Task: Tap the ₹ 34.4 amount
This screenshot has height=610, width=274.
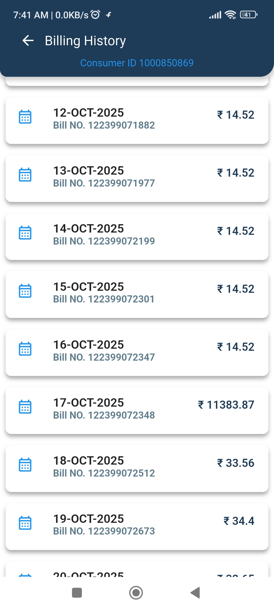Action: point(239,521)
